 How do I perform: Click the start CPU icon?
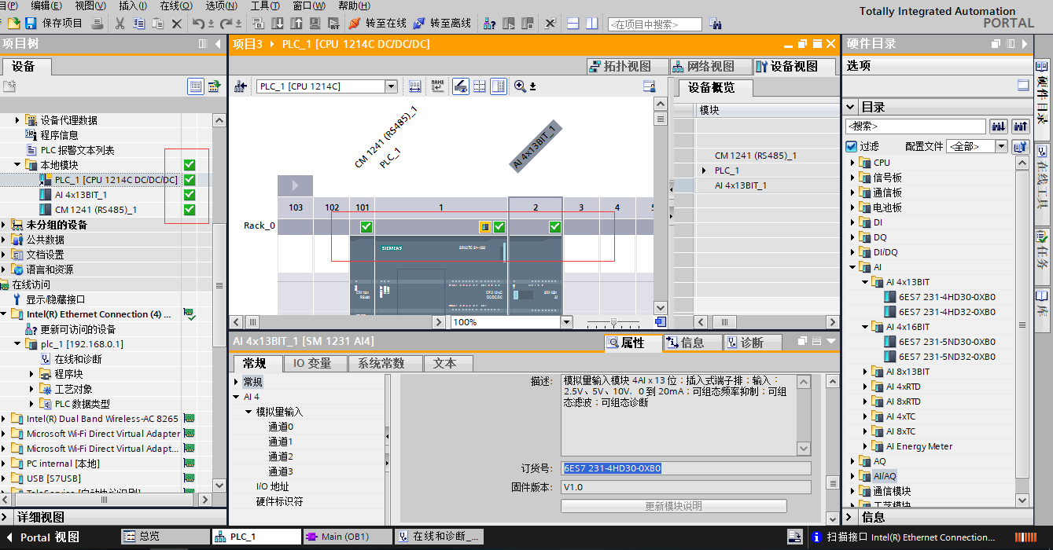tap(508, 24)
